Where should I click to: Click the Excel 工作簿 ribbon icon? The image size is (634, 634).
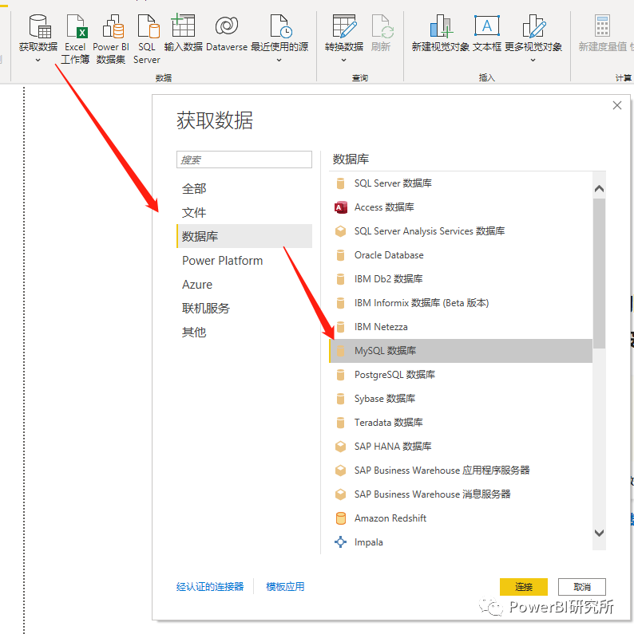(x=77, y=26)
